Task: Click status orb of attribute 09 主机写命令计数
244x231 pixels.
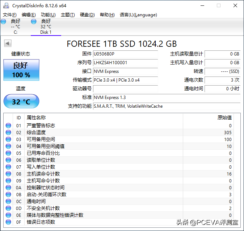Action: 8,181
